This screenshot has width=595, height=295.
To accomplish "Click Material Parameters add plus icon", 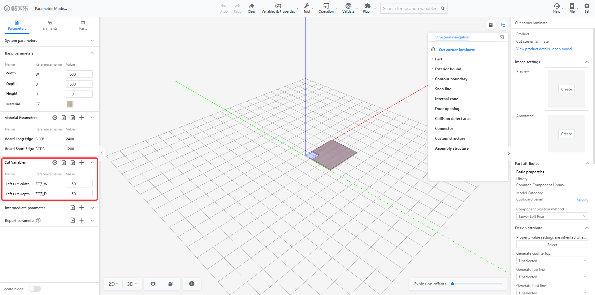I will coord(82,118).
